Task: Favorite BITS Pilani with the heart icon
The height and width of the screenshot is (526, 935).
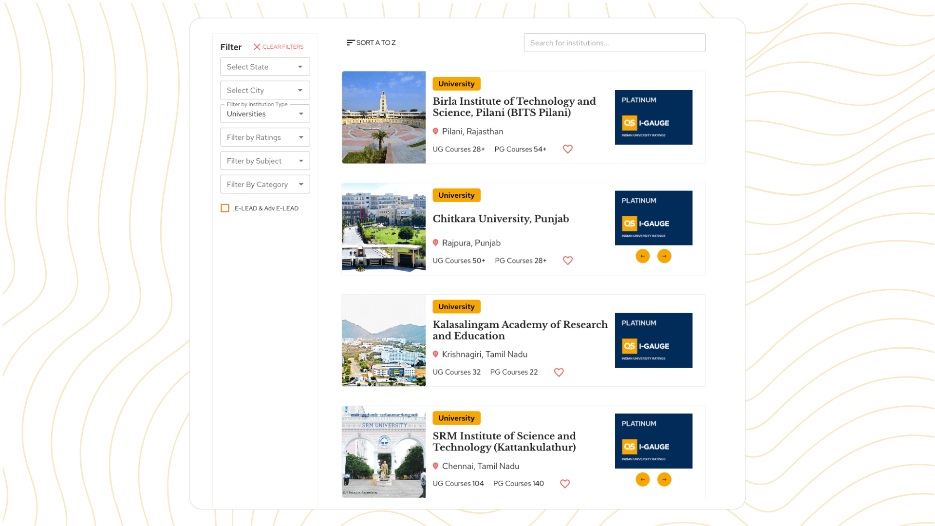Action: 567,149
